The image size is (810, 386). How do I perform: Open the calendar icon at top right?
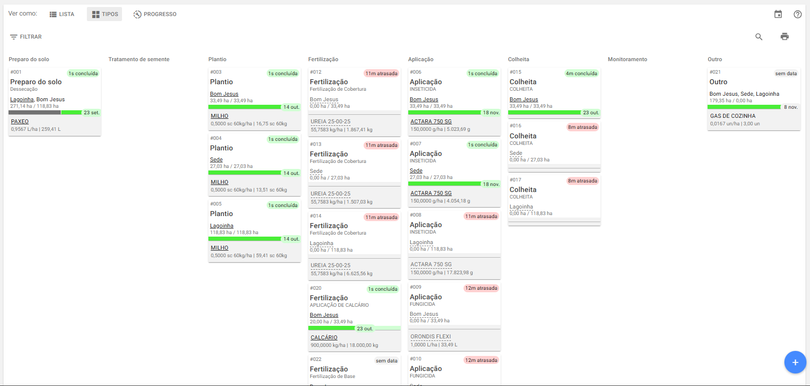pos(778,14)
